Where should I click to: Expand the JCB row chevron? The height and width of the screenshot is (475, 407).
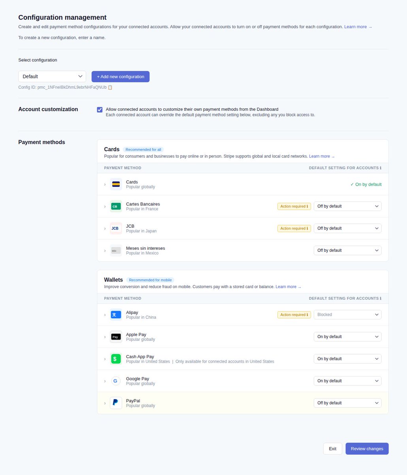click(105, 229)
